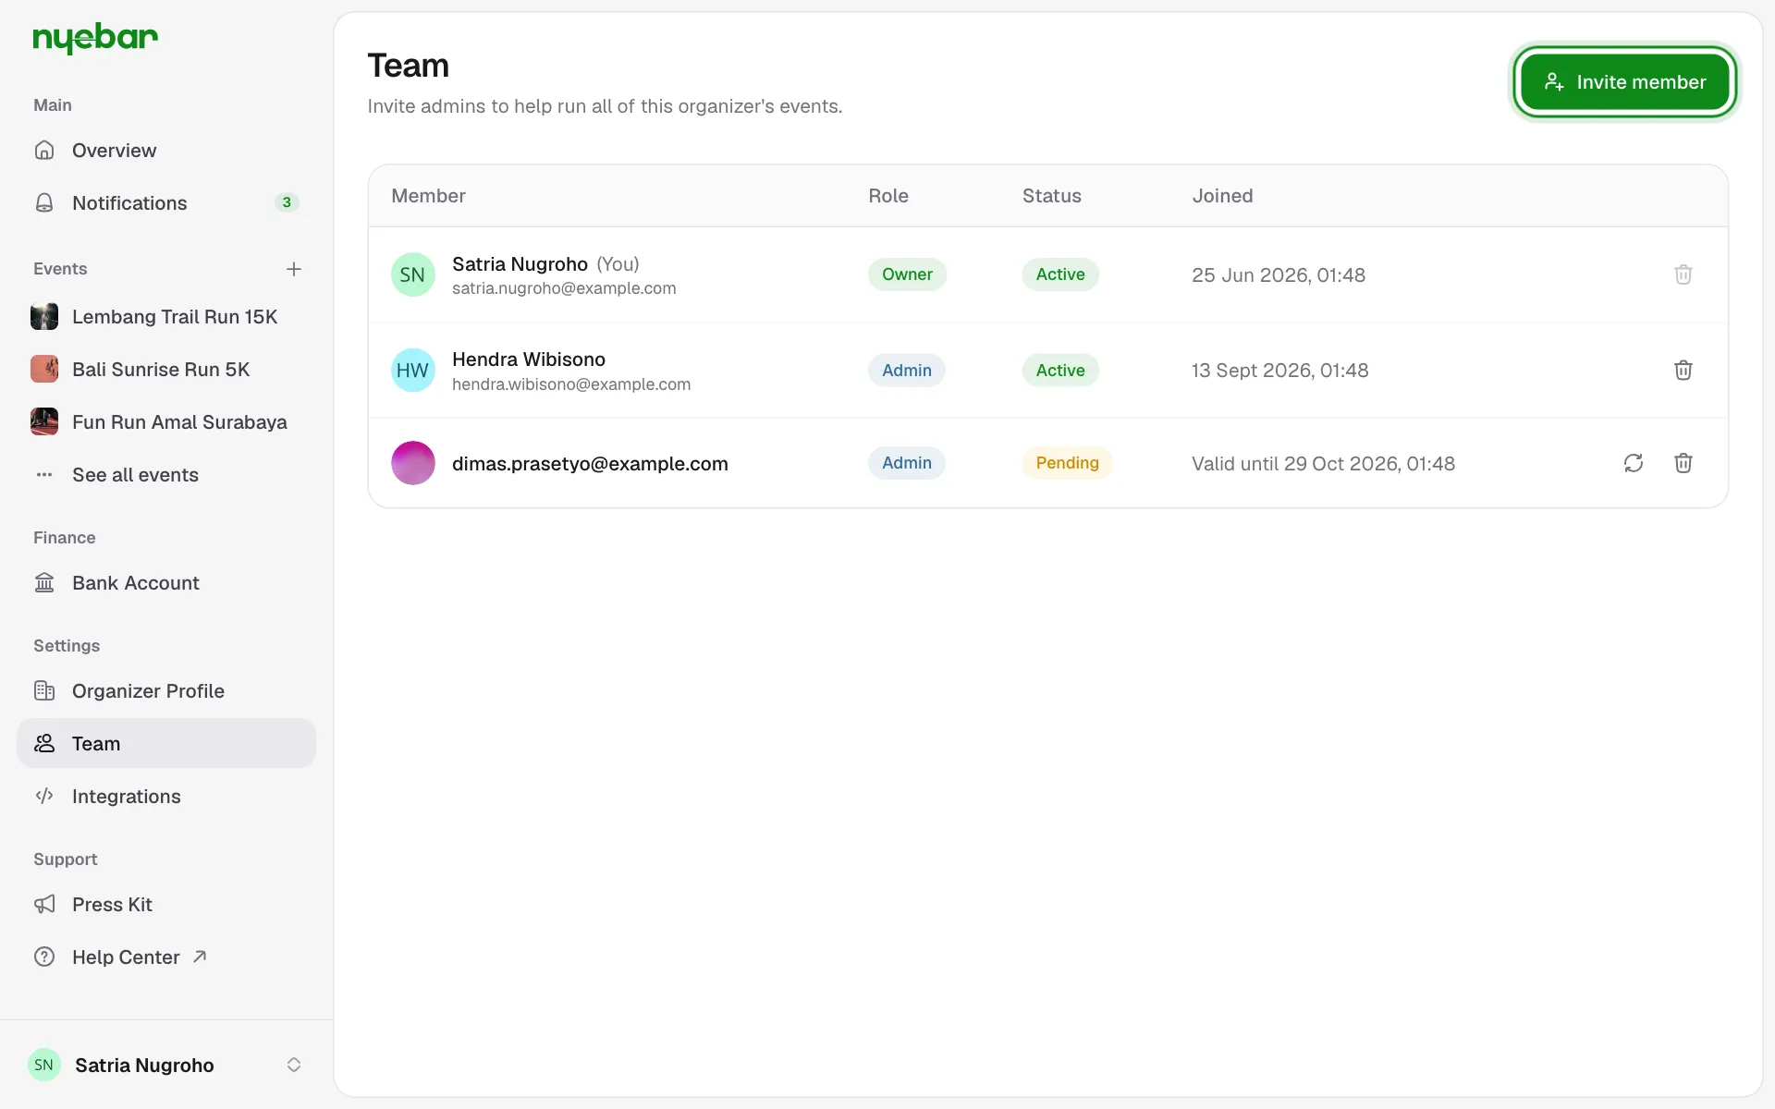Click the gradient avatar for dimas.prasetyo
Image resolution: width=1775 pixels, height=1109 pixels.
coord(413,463)
